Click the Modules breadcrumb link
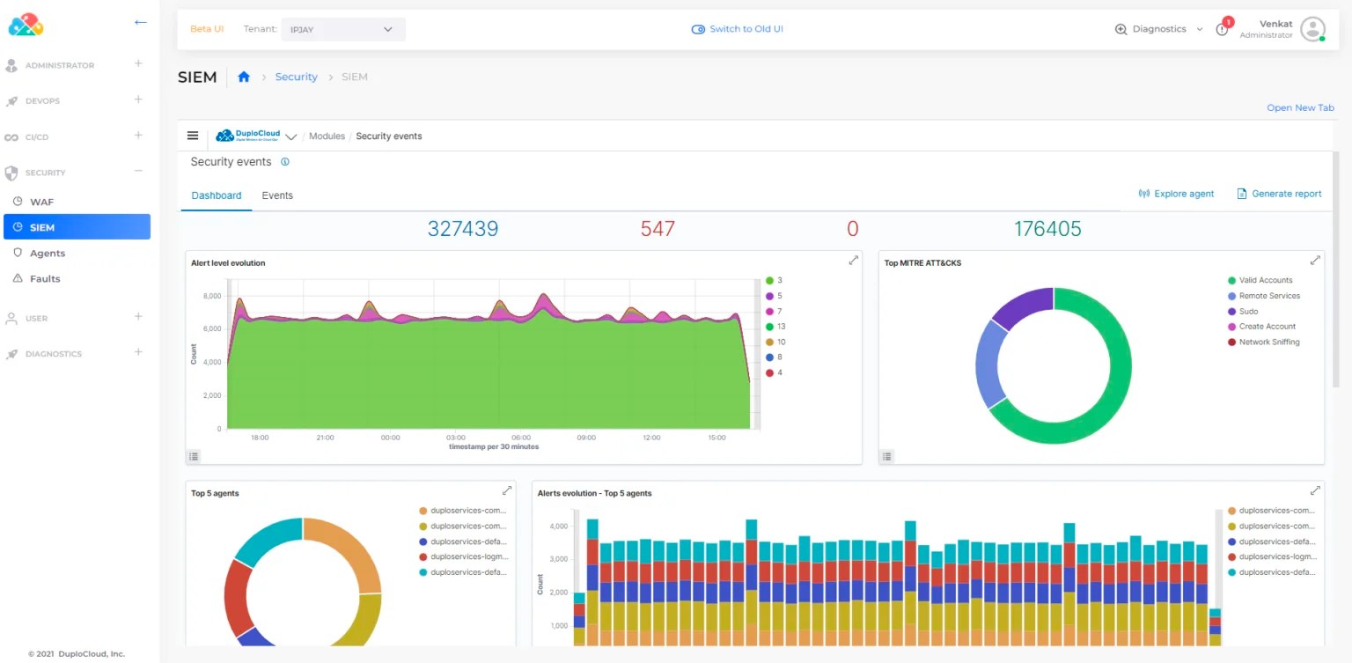 click(327, 136)
